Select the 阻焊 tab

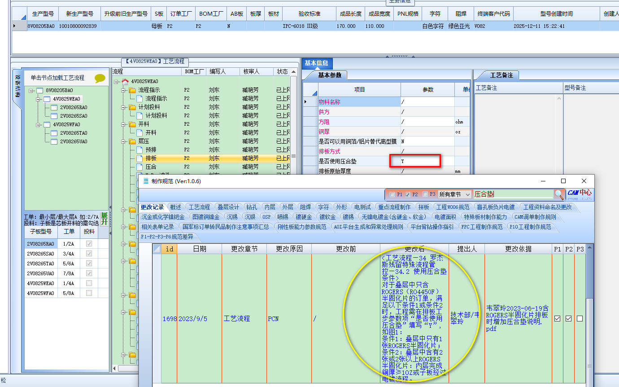(305, 207)
